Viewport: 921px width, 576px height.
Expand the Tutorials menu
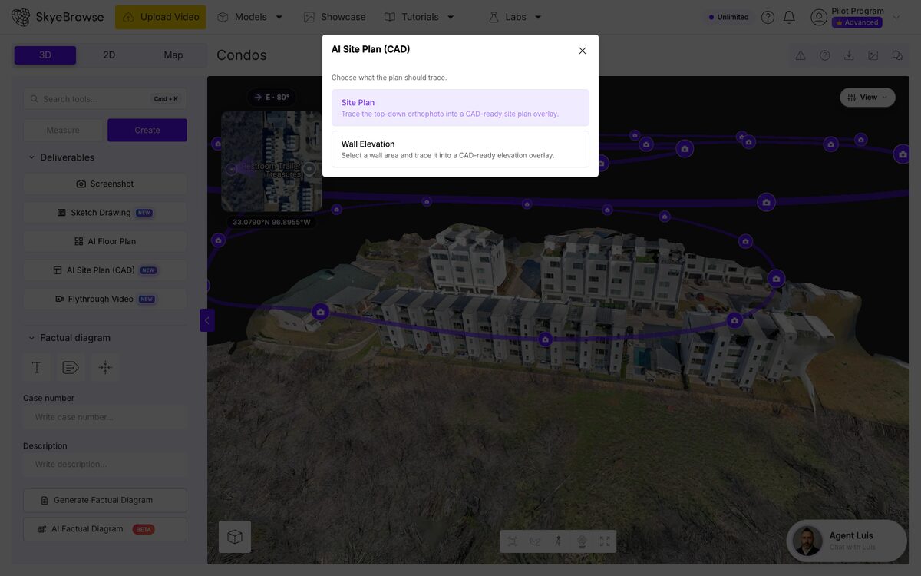420,17
